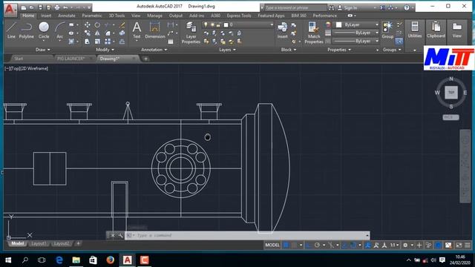Click the Scale tool in Modify panel
The image size is (475, 267).
[97, 42]
